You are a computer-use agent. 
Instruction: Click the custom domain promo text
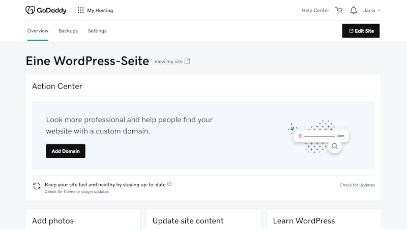129,125
